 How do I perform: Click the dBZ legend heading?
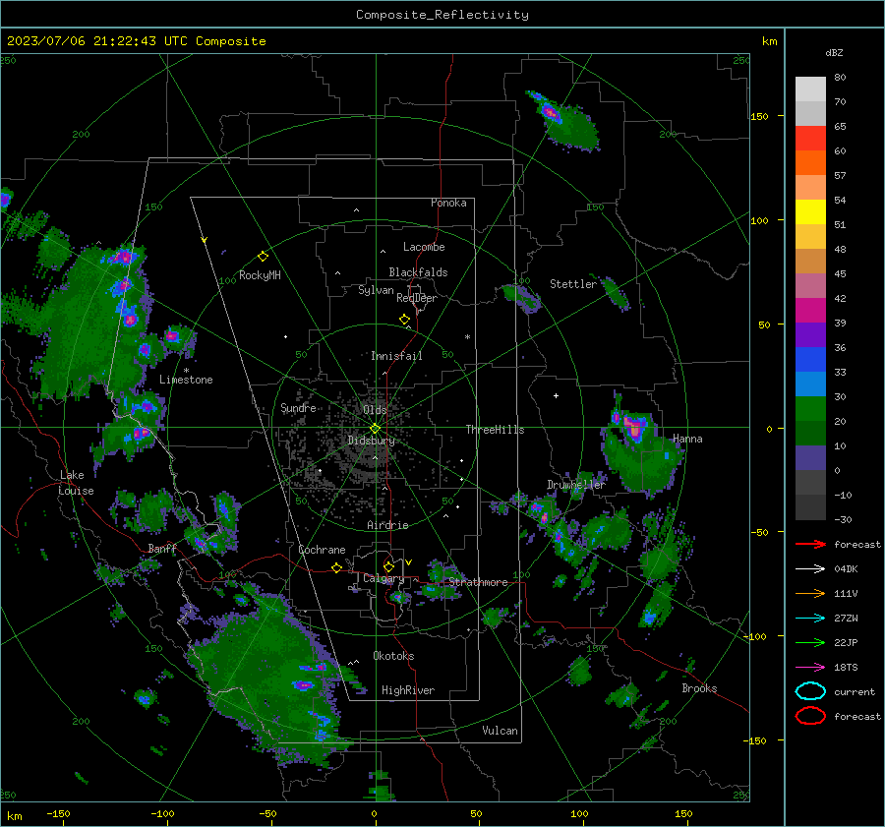834,52
